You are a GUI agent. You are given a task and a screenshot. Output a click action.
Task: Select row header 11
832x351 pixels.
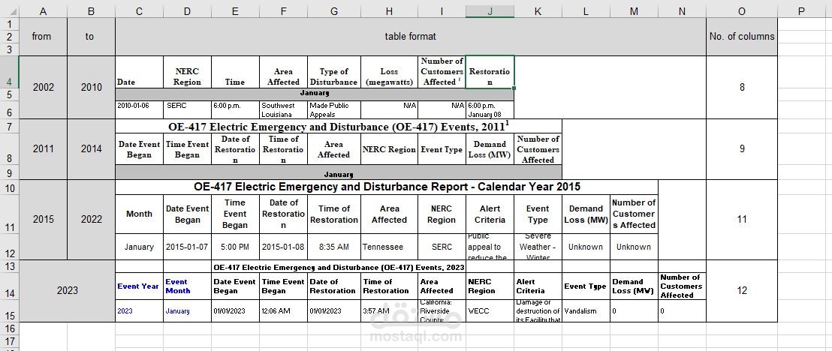[10, 214]
